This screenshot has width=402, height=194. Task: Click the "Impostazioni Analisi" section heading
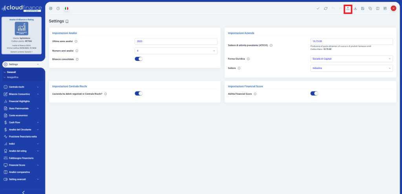pos(65,33)
